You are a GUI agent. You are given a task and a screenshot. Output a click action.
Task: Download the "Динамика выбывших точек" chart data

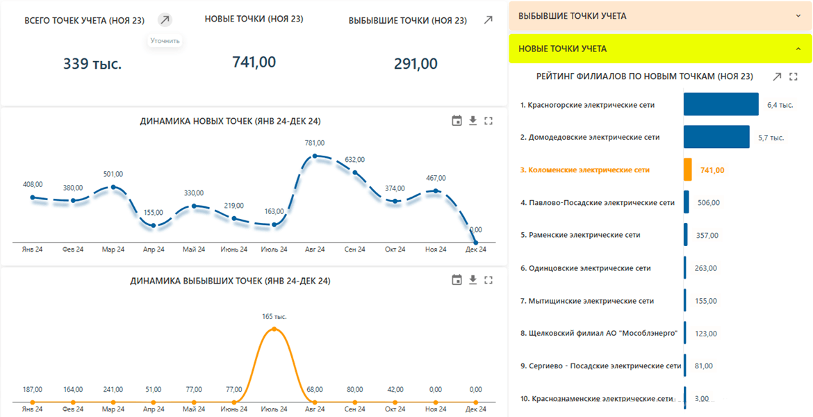click(x=473, y=280)
